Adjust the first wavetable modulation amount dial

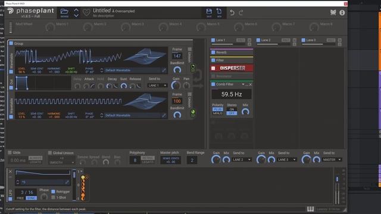click(193, 67)
